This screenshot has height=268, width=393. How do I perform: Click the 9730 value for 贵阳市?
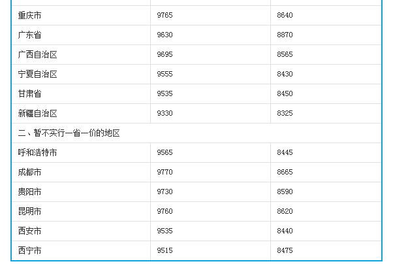[x=165, y=192]
